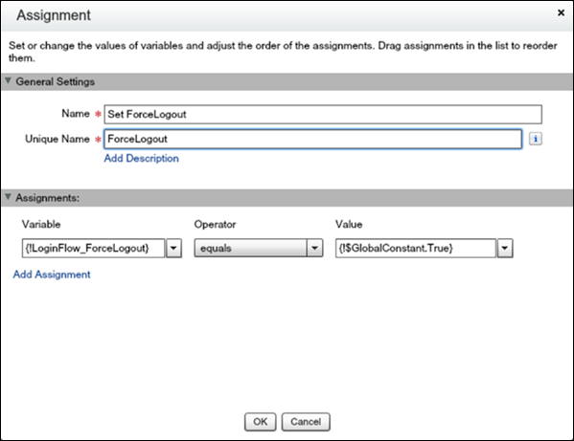Collapse the General Settings section
The height and width of the screenshot is (441, 574).
pyautogui.click(x=8, y=80)
